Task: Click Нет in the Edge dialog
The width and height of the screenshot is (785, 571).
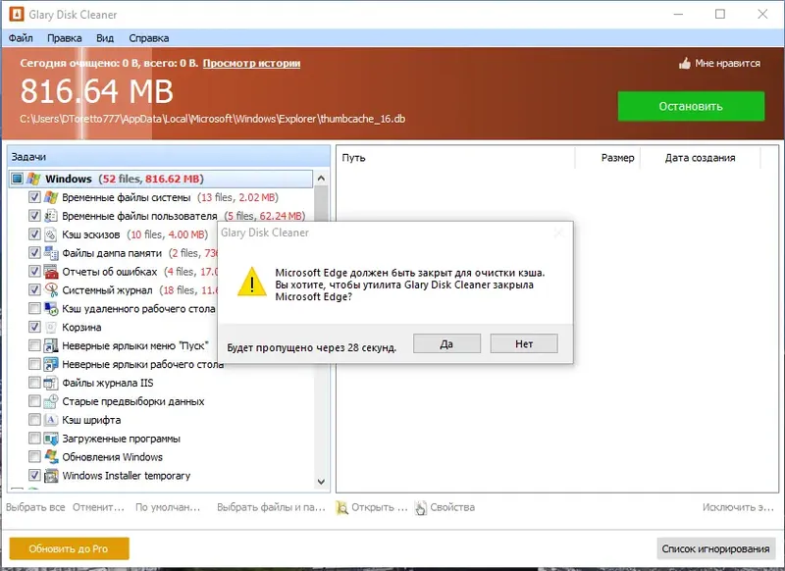Action: coord(524,343)
